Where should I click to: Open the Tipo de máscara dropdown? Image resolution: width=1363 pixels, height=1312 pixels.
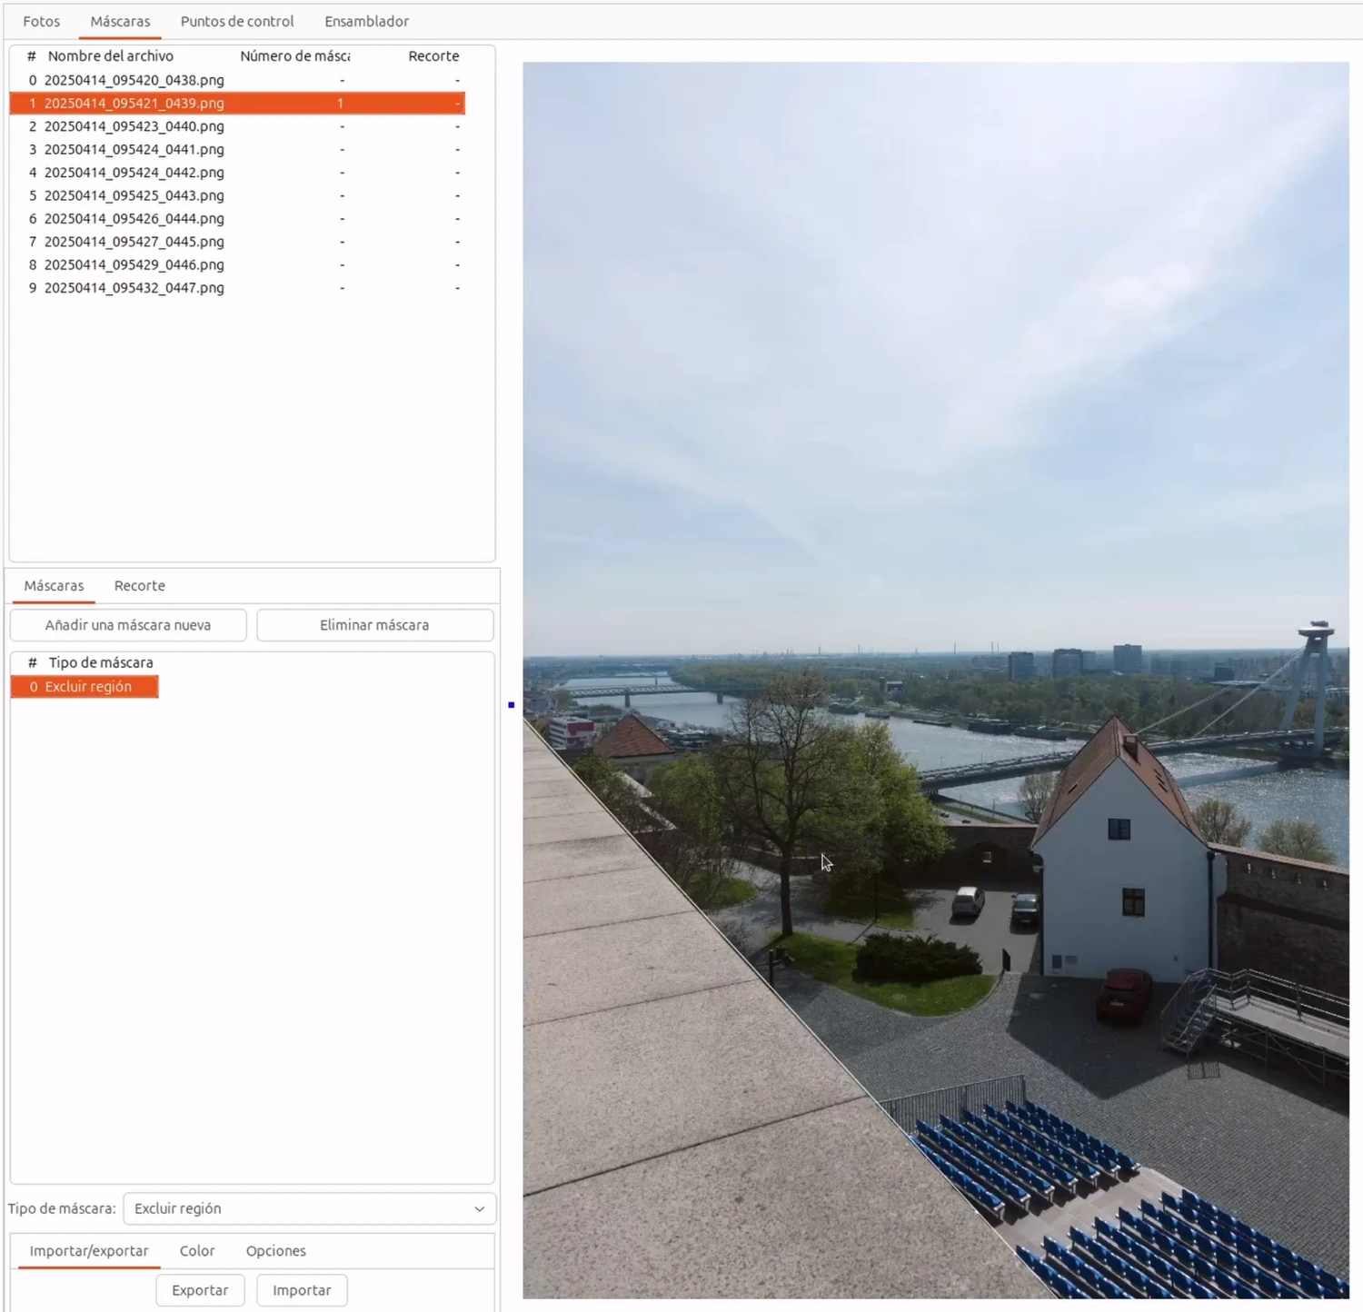(x=309, y=1208)
